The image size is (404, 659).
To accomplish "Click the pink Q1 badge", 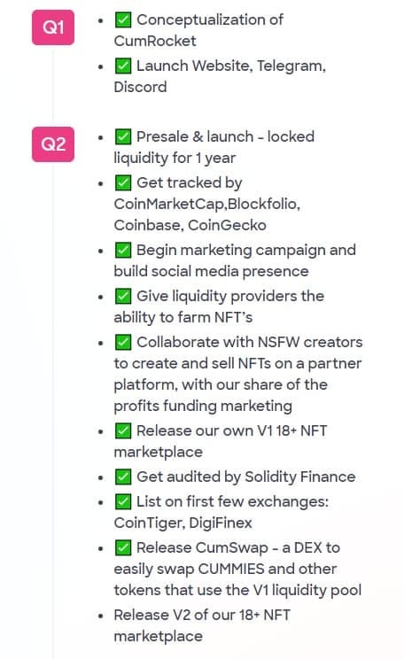I will click(53, 27).
